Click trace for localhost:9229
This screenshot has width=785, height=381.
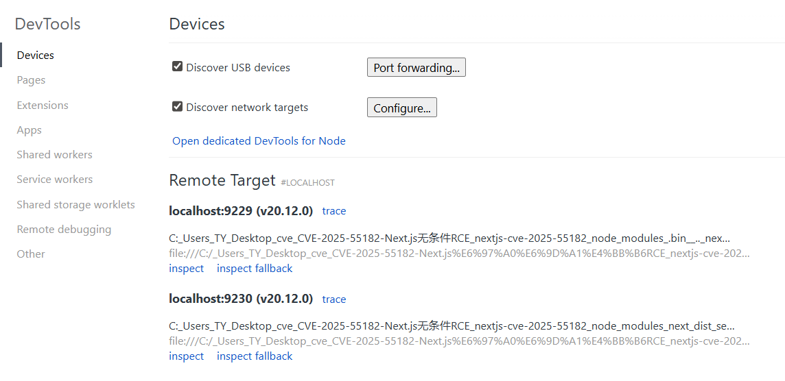click(334, 211)
